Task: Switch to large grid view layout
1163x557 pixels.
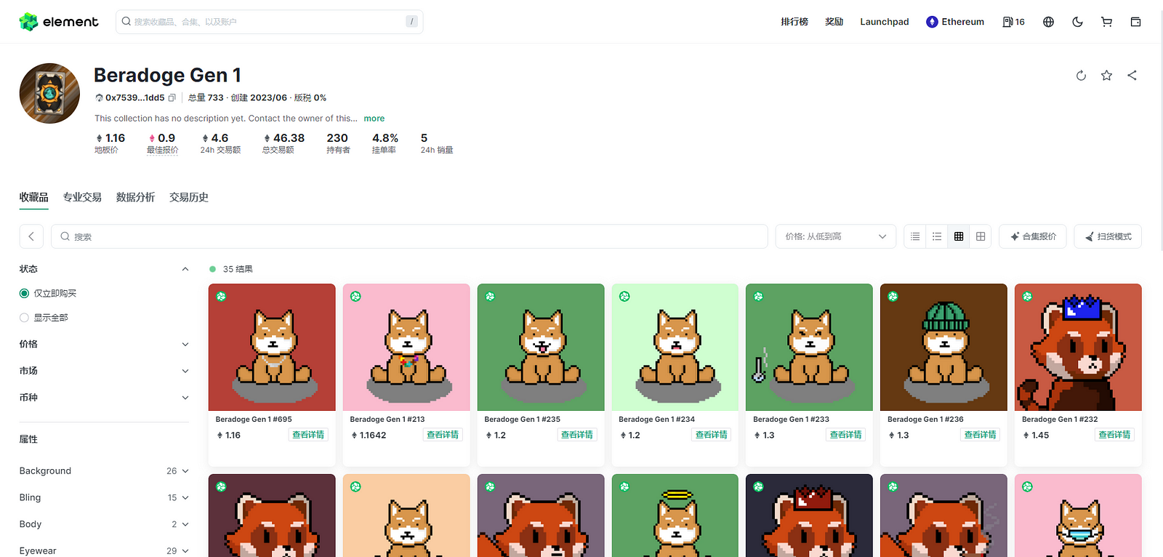Action: pos(981,236)
